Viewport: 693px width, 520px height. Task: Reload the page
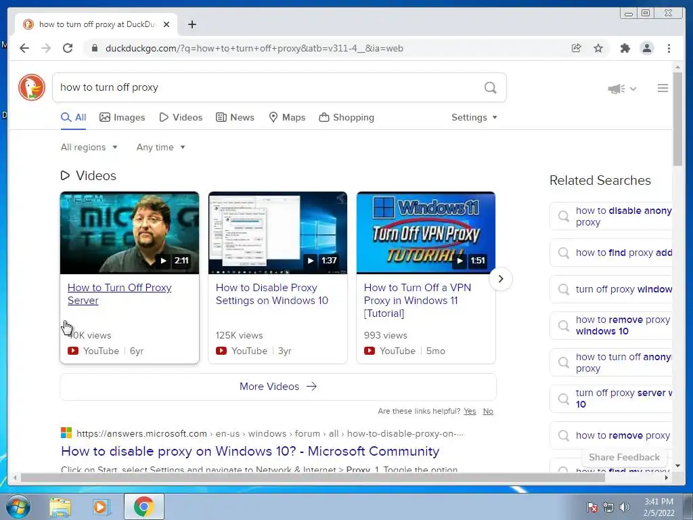point(68,48)
